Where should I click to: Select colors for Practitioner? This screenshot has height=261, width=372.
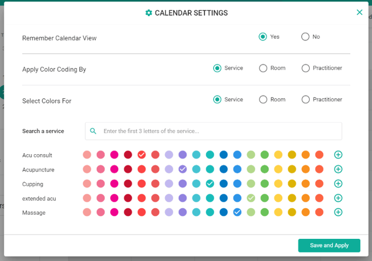(305, 99)
